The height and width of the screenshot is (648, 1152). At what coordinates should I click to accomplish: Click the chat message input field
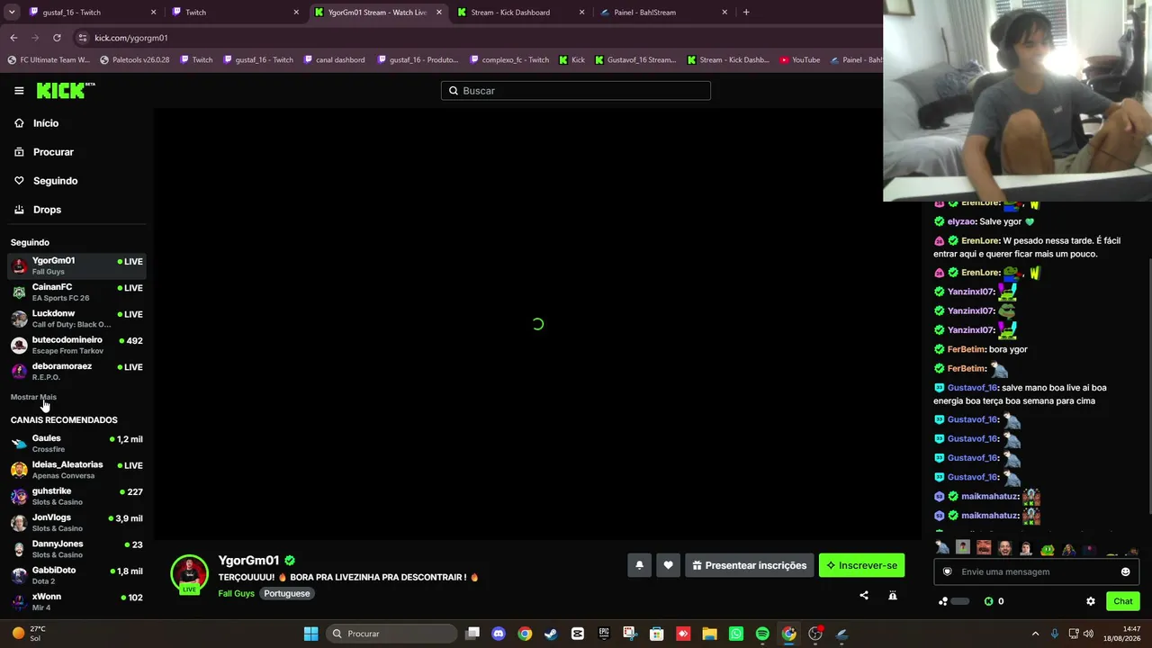tap(1037, 571)
